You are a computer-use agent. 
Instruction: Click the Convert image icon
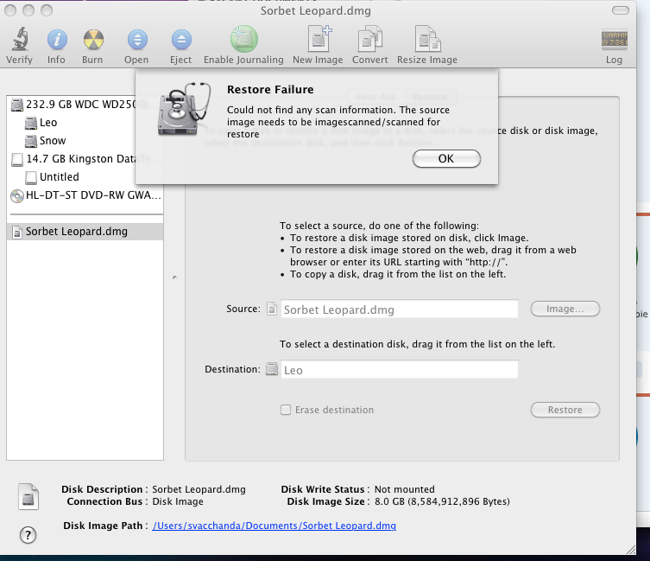(x=369, y=39)
